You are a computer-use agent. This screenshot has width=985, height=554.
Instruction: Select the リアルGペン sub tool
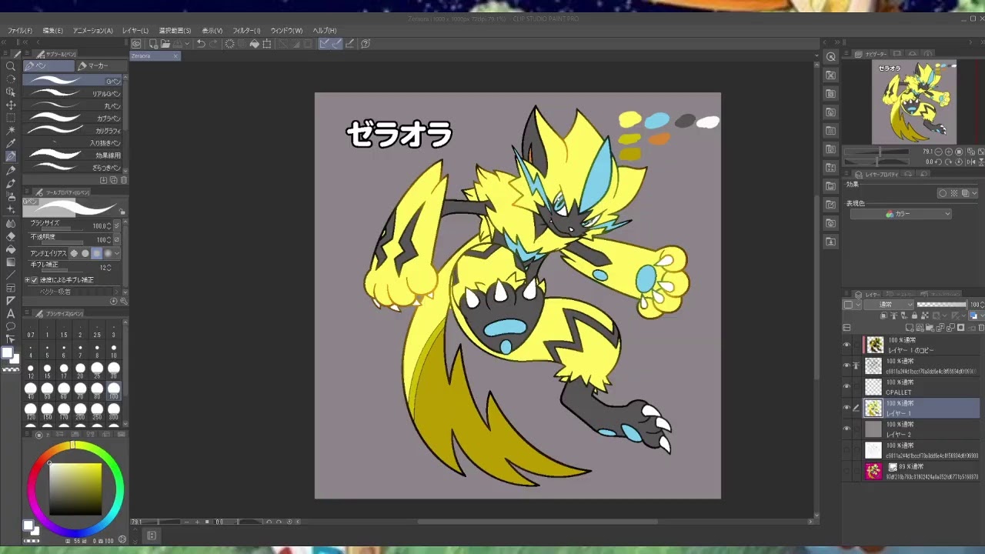[73, 93]
